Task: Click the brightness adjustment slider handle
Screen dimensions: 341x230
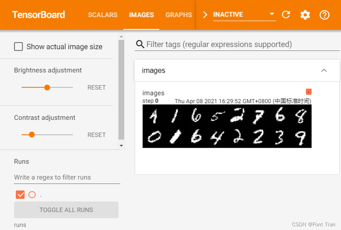Action: 47,88
